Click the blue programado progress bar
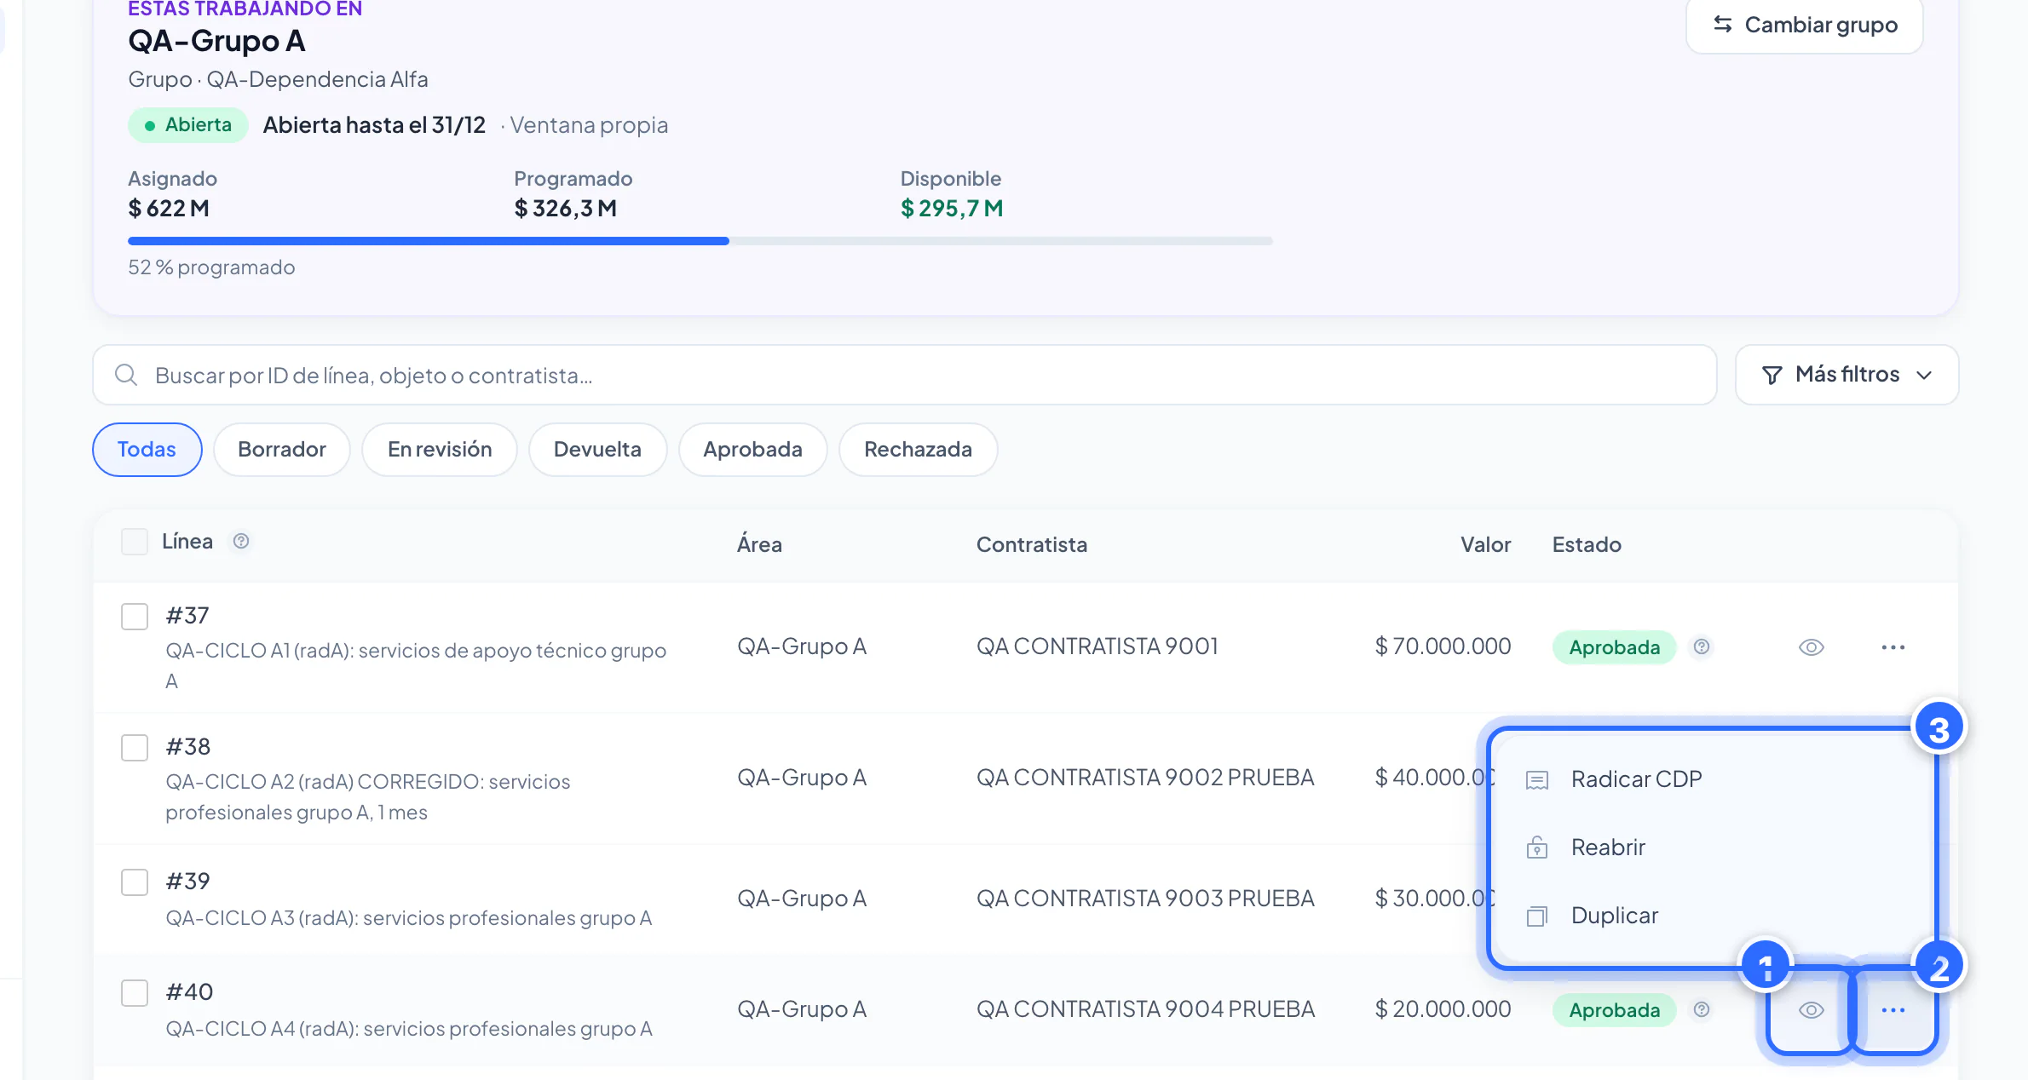 pyautogui.click(x=429, y=241)
